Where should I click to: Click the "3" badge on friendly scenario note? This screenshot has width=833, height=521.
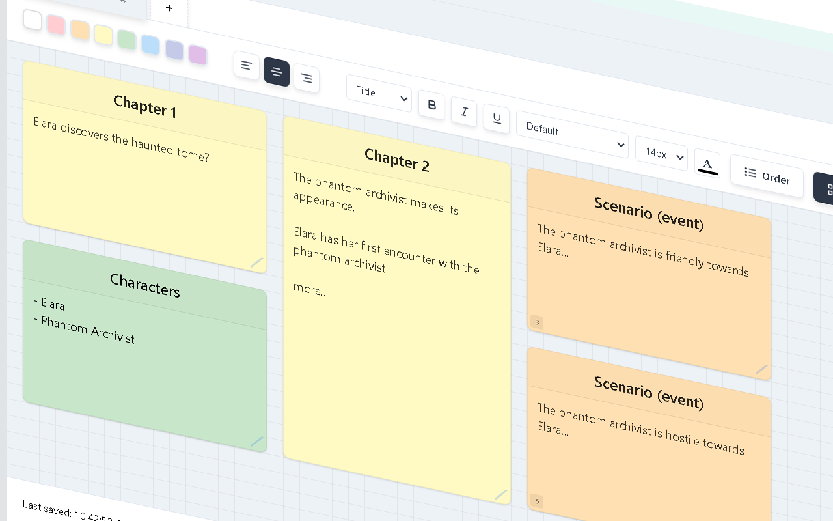coord(537,322)
